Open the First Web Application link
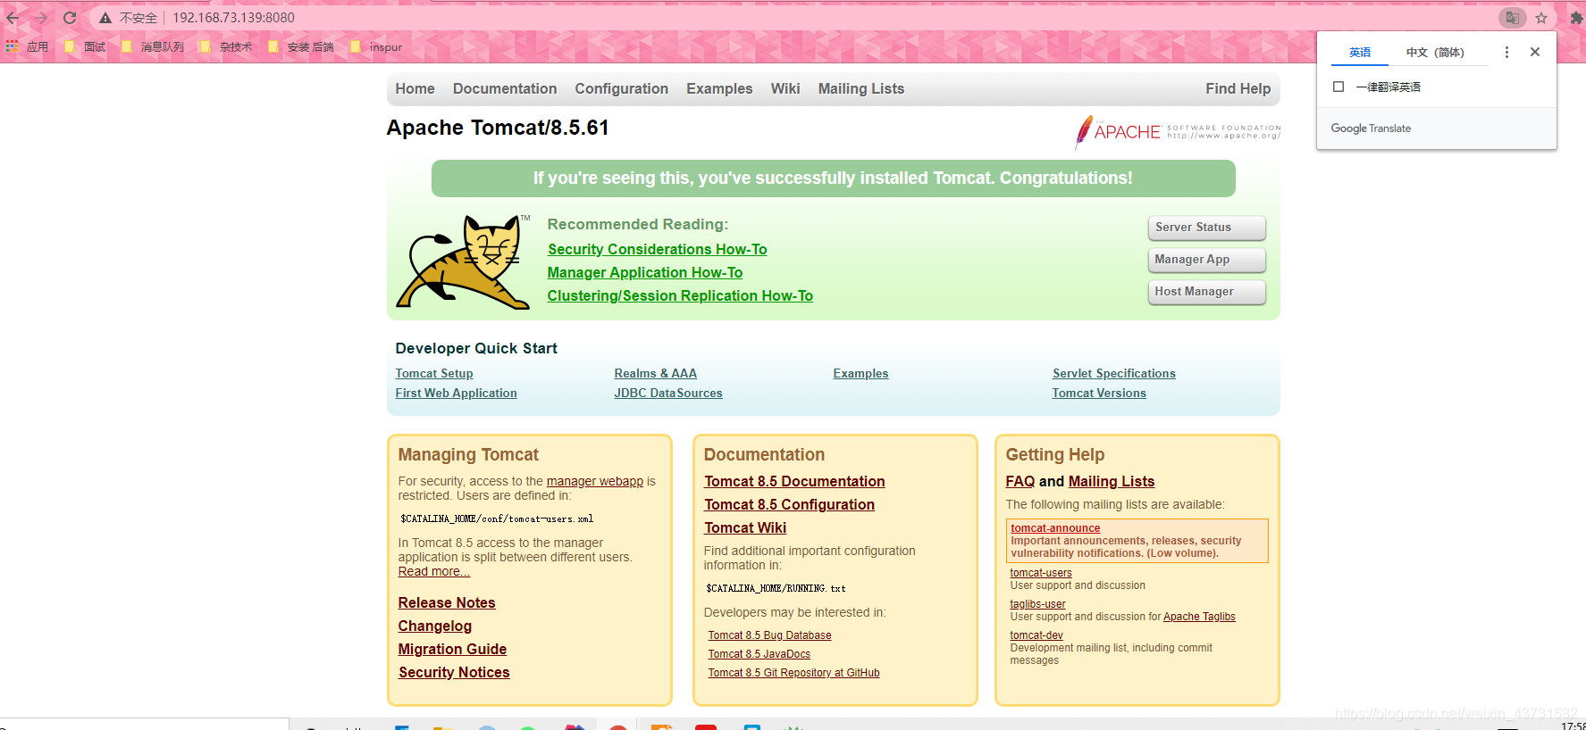The image size is (1586, 730). pos(457,394)
